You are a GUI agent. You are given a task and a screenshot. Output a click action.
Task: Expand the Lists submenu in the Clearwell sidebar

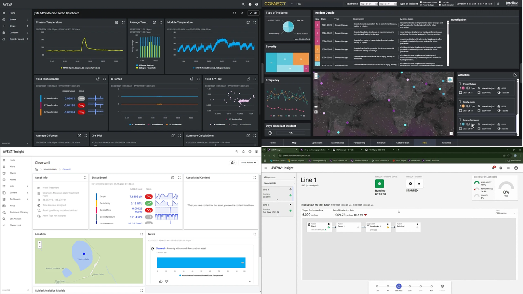point(28,186)
